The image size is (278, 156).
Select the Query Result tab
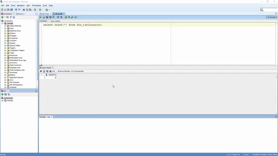(x=46, y=68)
